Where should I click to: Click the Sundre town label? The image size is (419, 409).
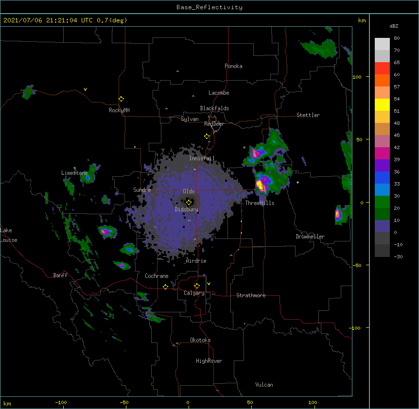142,190
